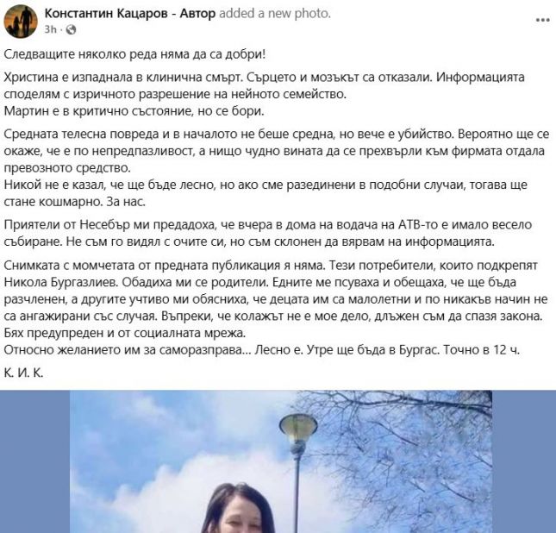The width and height of the screenshot is (556, 533).
Task: Click the woman's face in the photo
Action: [x=241, y=520]
